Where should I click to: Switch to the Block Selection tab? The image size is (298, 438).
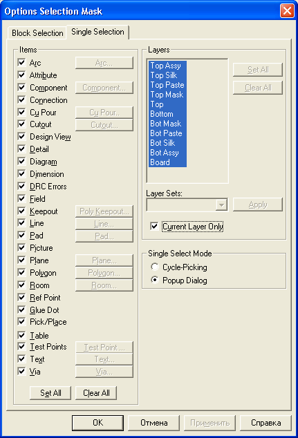(37, 33)
